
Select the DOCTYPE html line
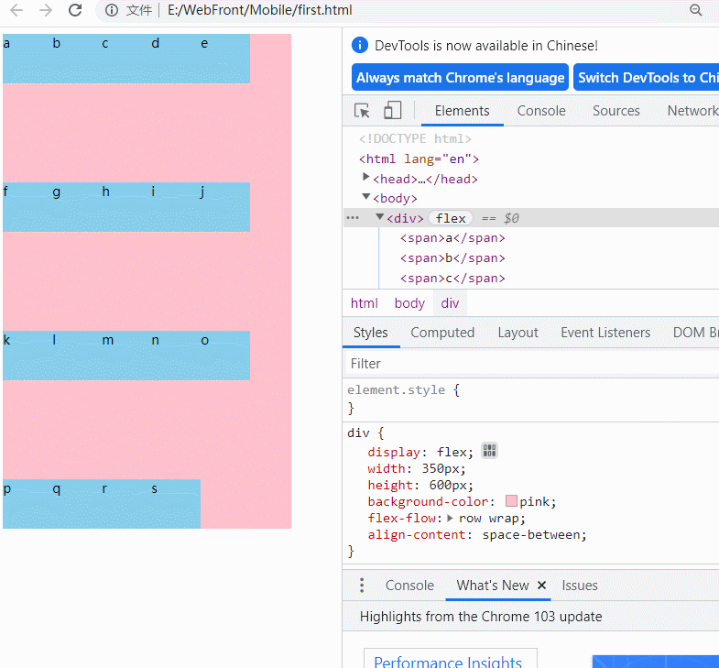415,138
